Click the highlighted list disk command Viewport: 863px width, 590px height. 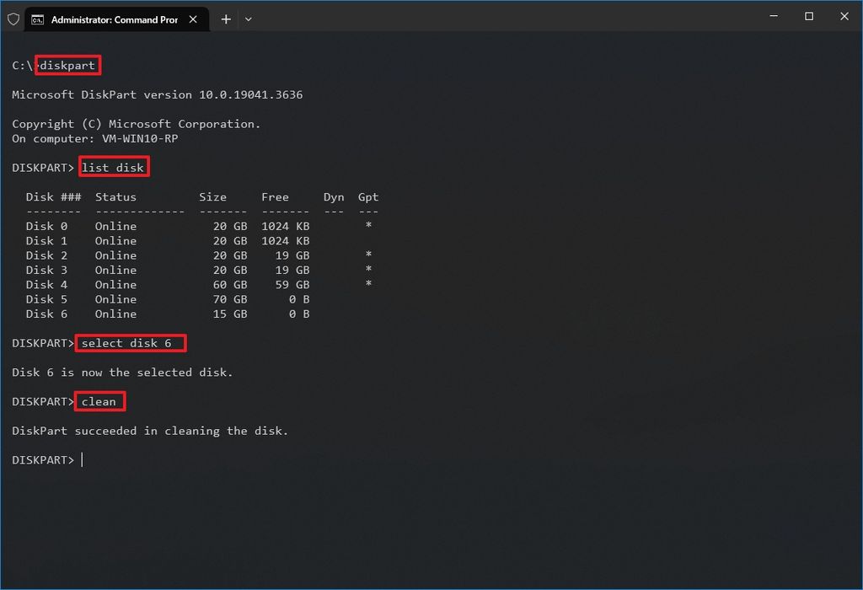114,167
